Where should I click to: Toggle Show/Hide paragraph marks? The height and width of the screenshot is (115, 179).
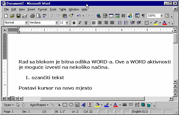pos(143,16)
